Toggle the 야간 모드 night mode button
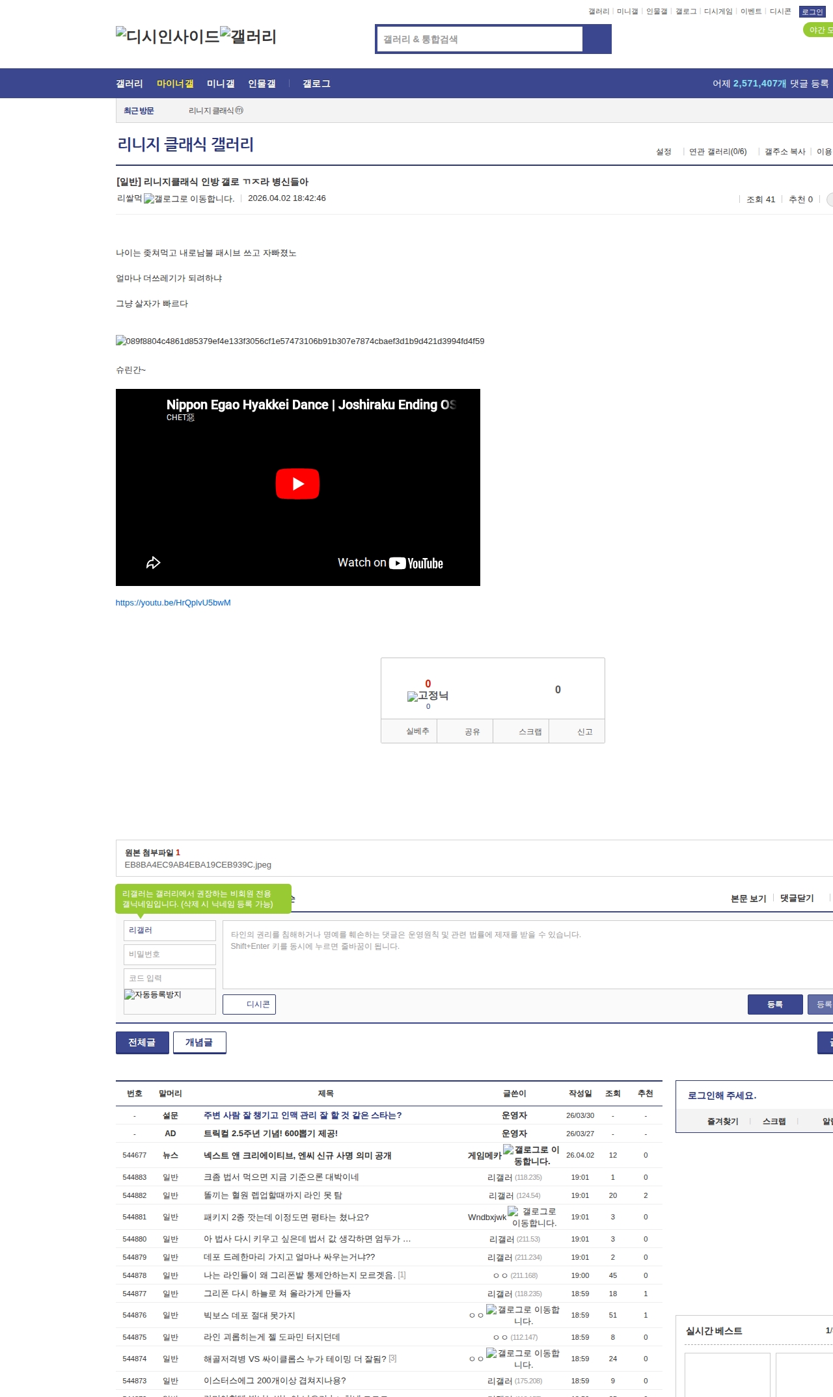 [x=819, y=30]
